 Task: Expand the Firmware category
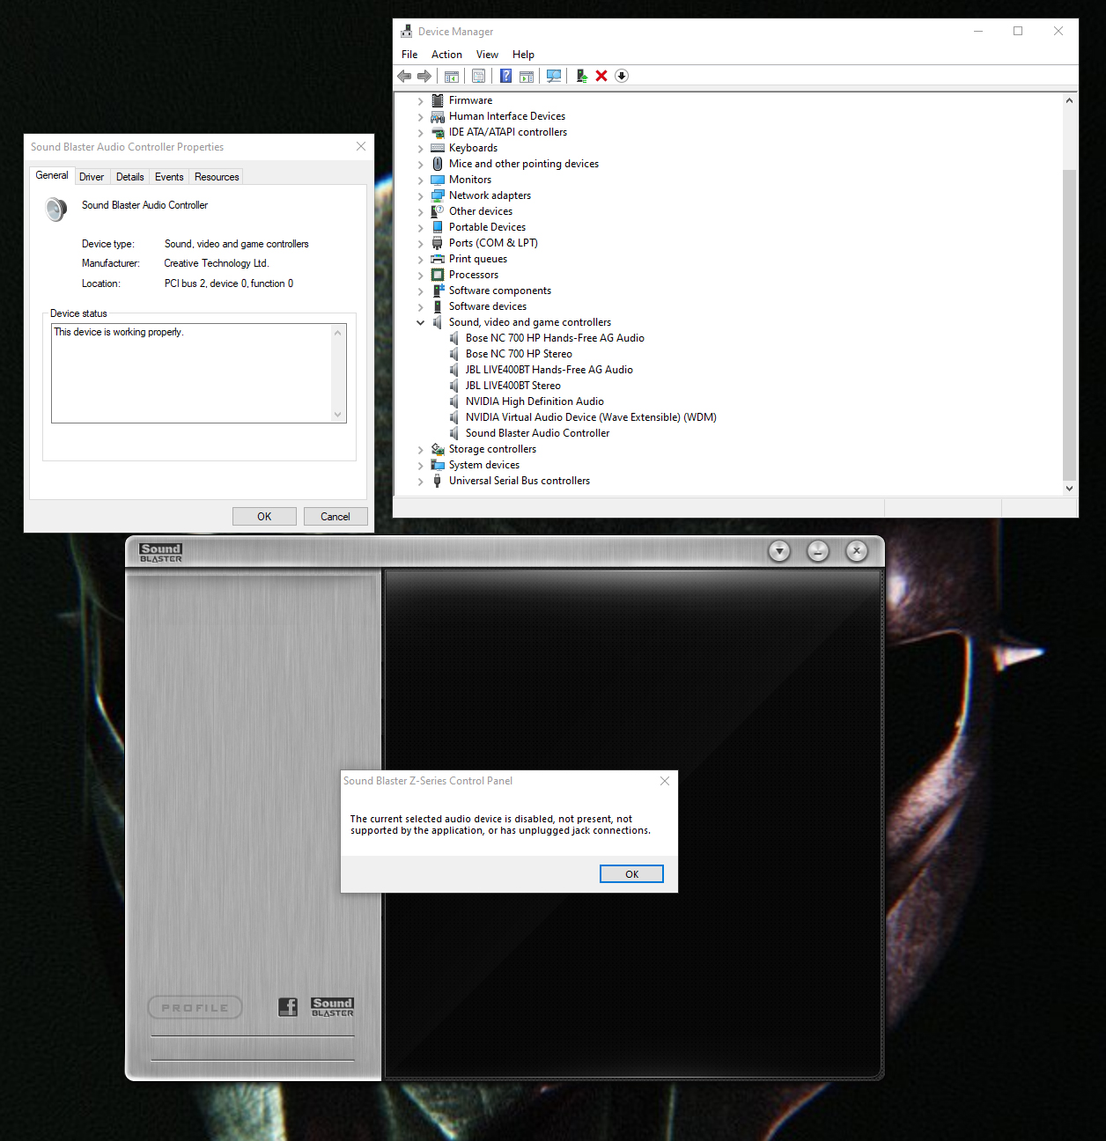click(421, 101)
